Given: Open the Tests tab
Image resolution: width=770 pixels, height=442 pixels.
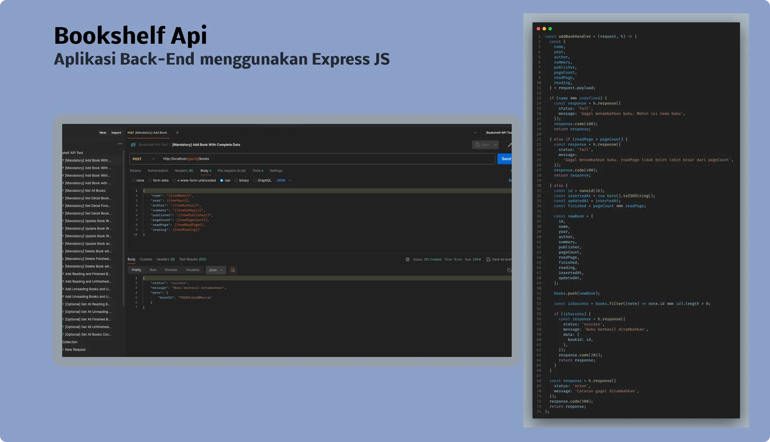Looking at the screenshot, I should (258, 171).
